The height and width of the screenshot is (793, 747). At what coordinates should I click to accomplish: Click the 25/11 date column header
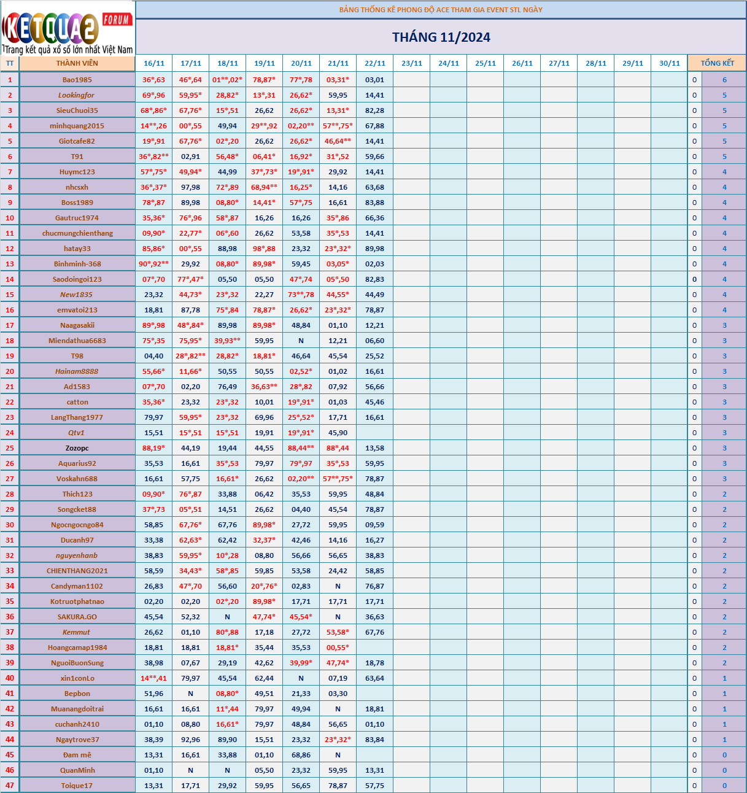486,63
